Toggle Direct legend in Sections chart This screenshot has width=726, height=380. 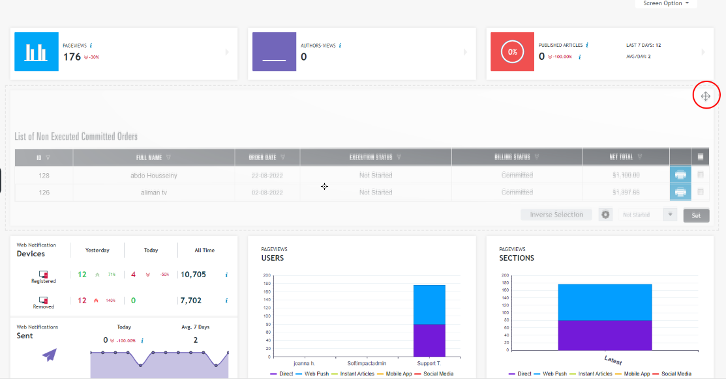click(x=519, y=373)
